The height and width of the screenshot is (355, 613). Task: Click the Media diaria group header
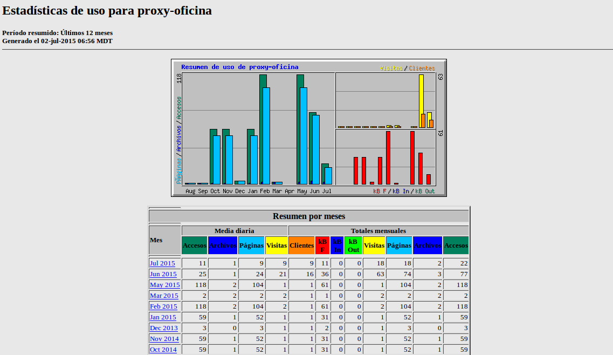coord(235,231)
